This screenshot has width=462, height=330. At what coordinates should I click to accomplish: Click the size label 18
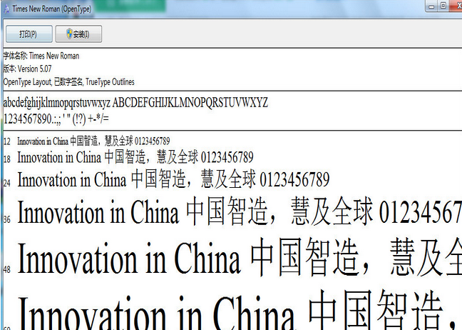coord(7,159)
